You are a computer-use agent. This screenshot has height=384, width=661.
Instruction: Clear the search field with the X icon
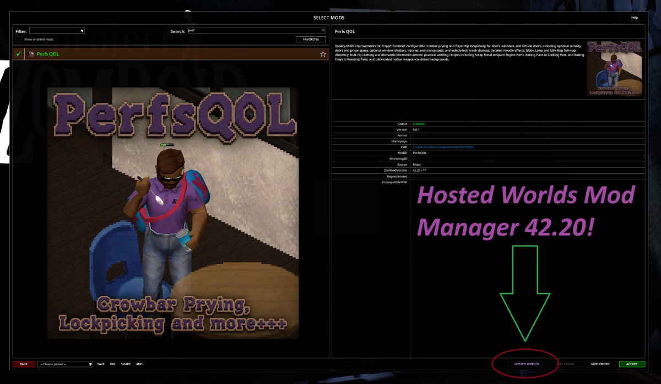[x=323, y=30]
